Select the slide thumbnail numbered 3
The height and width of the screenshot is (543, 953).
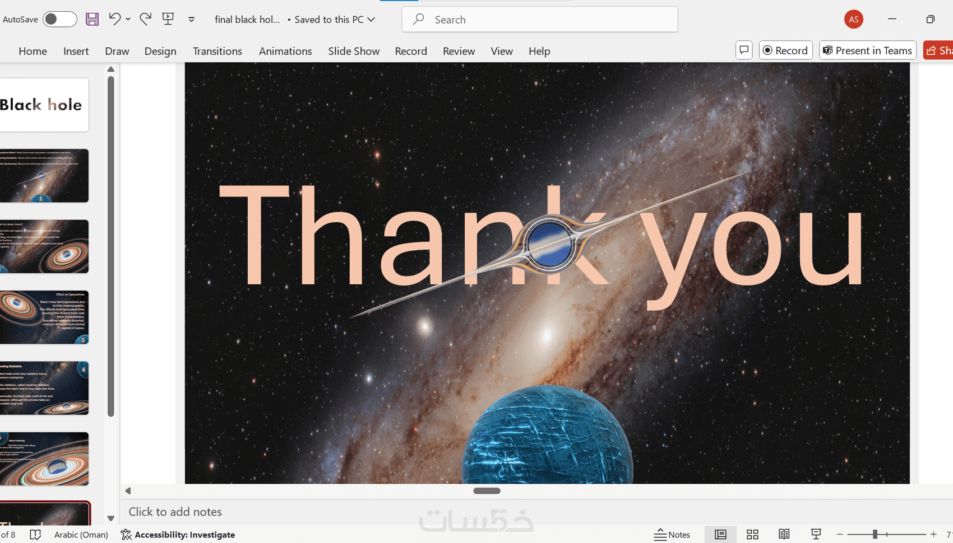click(x=44, y=317)
